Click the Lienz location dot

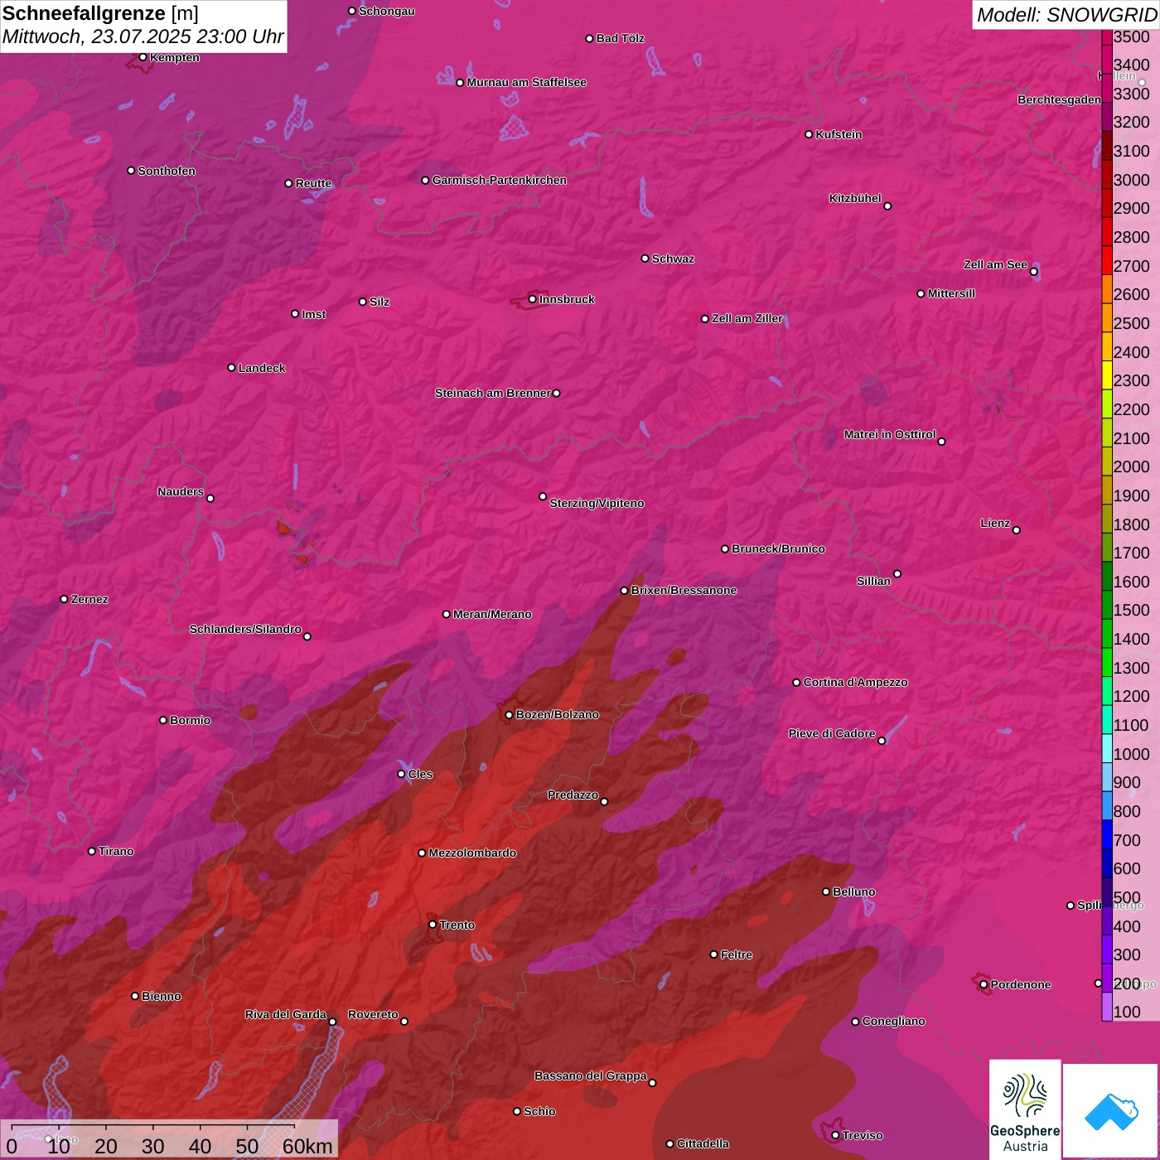pos(1017,529)
